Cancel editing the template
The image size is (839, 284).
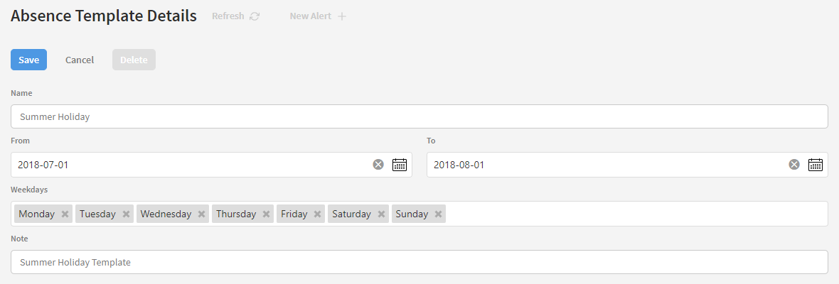pos(80,60)
